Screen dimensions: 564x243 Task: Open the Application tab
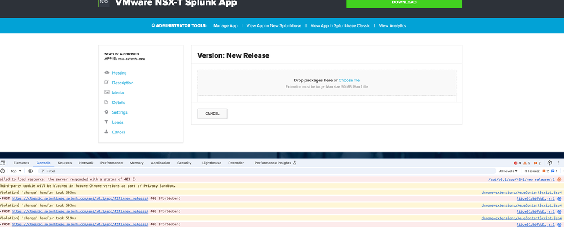160,163
